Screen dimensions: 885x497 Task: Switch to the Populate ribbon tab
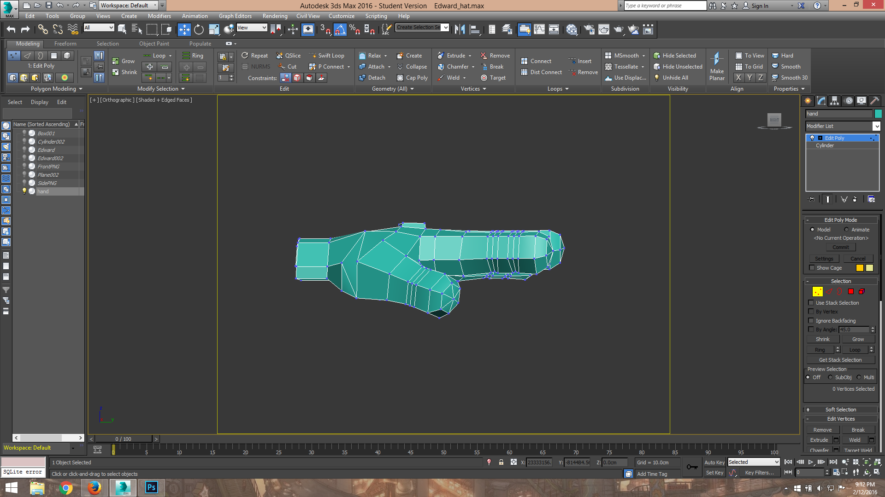pyautogui.click(x=200, y=44)
